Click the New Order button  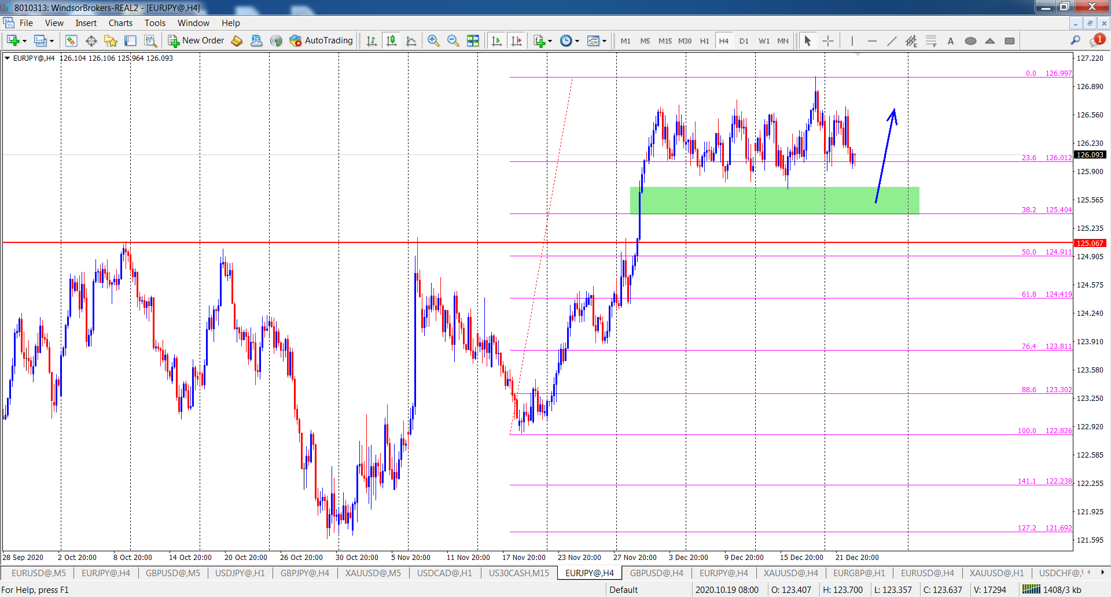(x=196, y=40)
